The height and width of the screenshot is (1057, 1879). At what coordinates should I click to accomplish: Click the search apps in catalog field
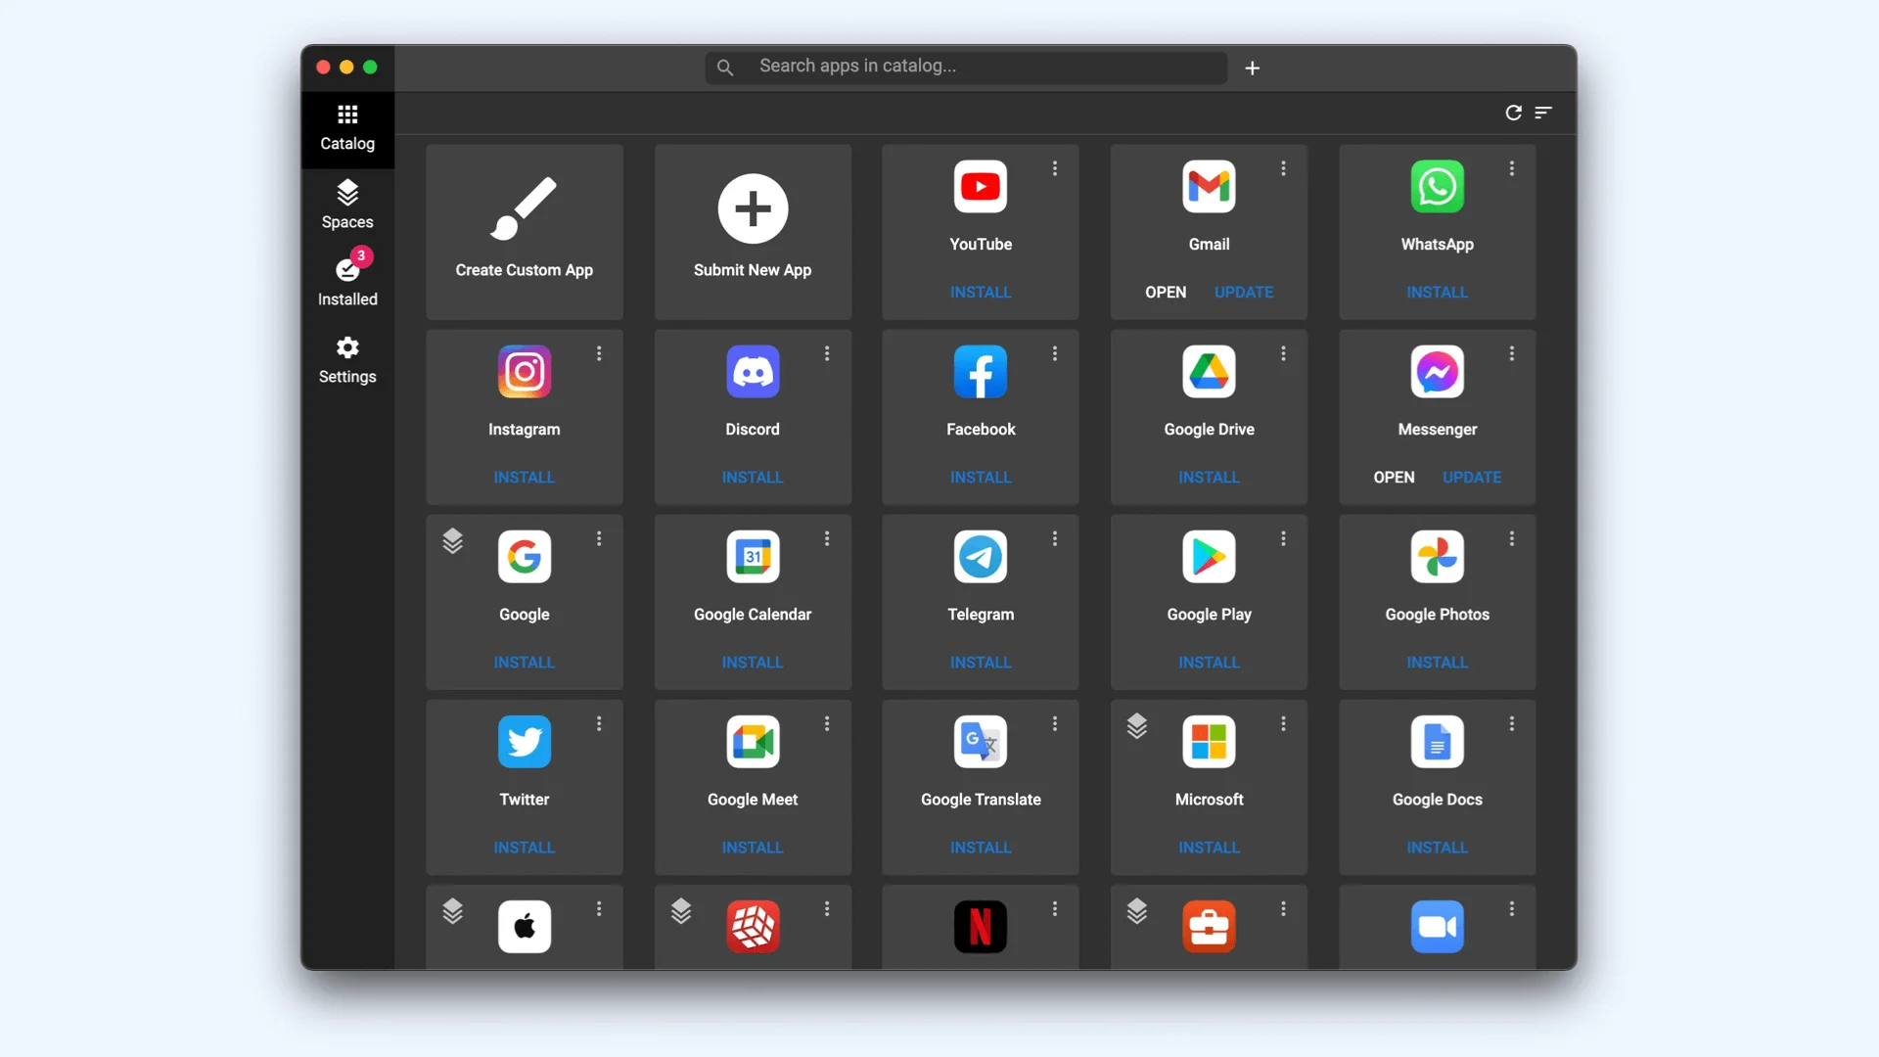pyautogui.click(x=966, y=67)
